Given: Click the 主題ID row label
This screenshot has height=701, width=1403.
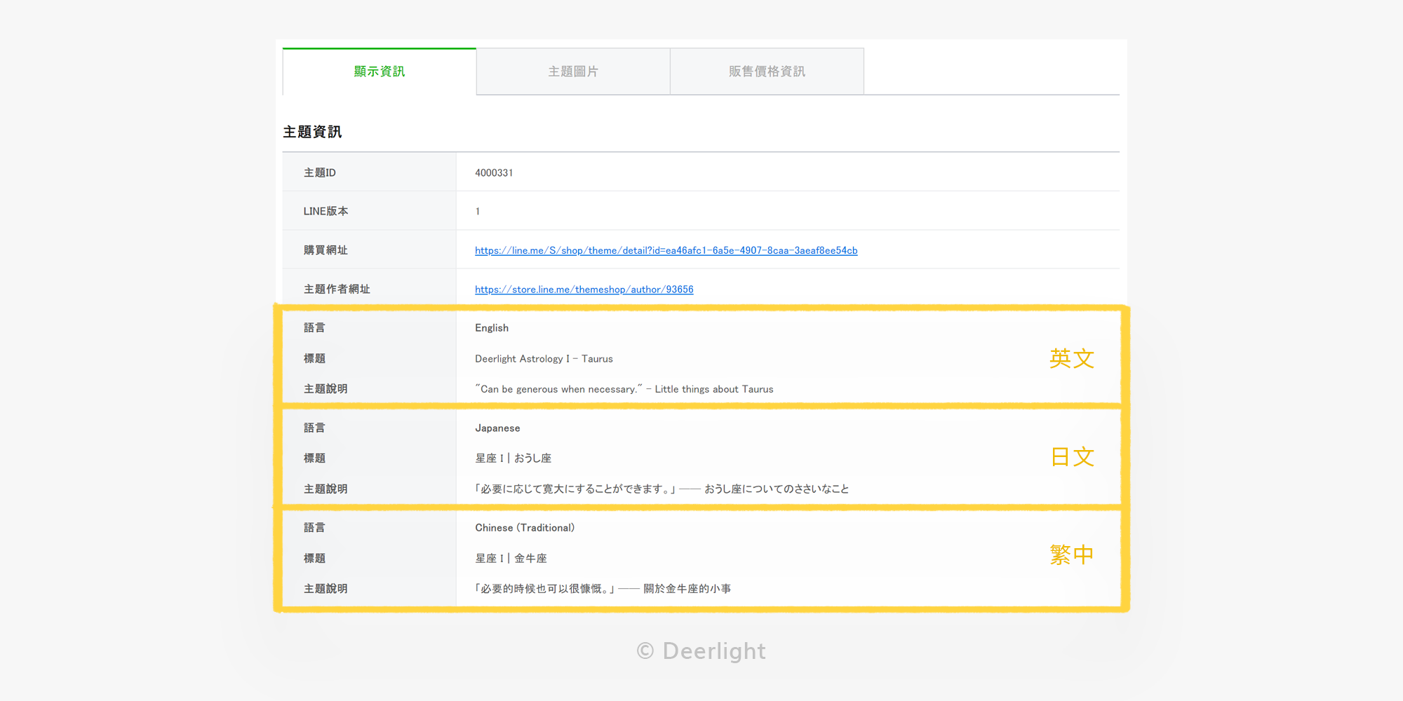Looking at the screenshot, I should point(320,172).
